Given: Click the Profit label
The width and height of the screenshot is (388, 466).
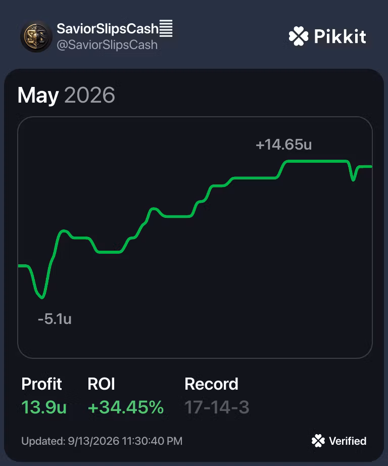Looking at the screenshot, I should pyautogui.click(x=41, y=384).
